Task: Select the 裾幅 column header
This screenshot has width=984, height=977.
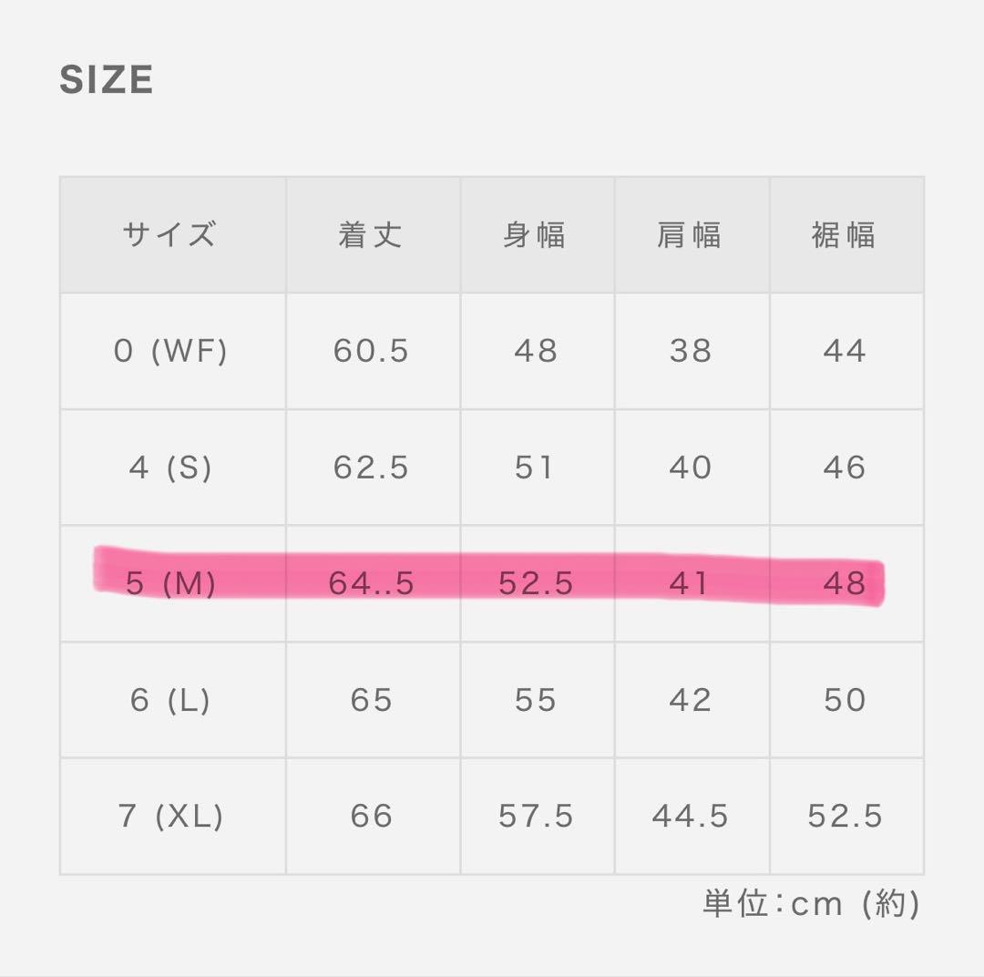Action: coord(845,235)
